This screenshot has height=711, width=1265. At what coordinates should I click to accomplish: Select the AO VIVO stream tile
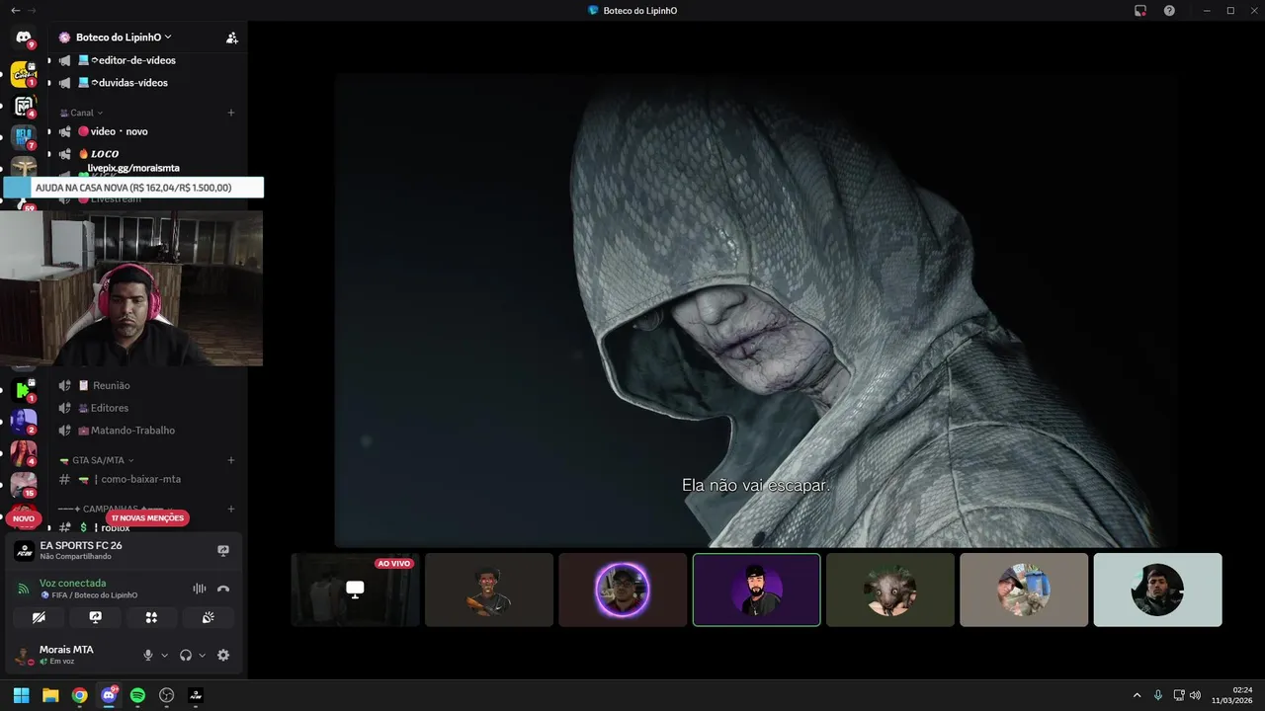pos(355,590)
